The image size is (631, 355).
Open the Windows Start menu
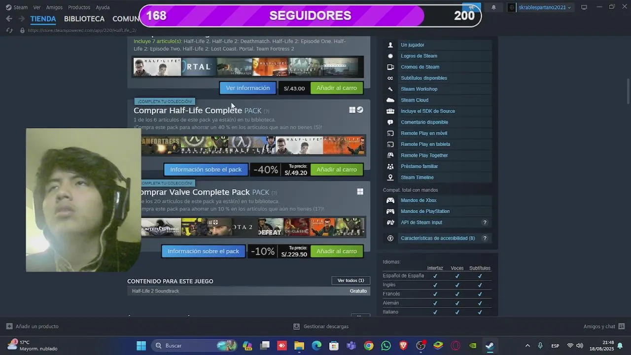141,346
